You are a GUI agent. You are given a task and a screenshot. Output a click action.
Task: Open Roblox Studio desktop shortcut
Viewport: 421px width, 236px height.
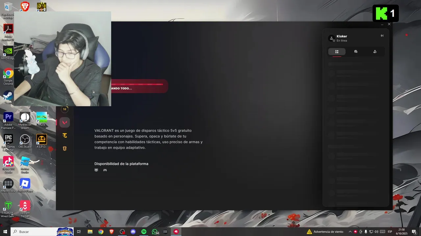[25, 165]
